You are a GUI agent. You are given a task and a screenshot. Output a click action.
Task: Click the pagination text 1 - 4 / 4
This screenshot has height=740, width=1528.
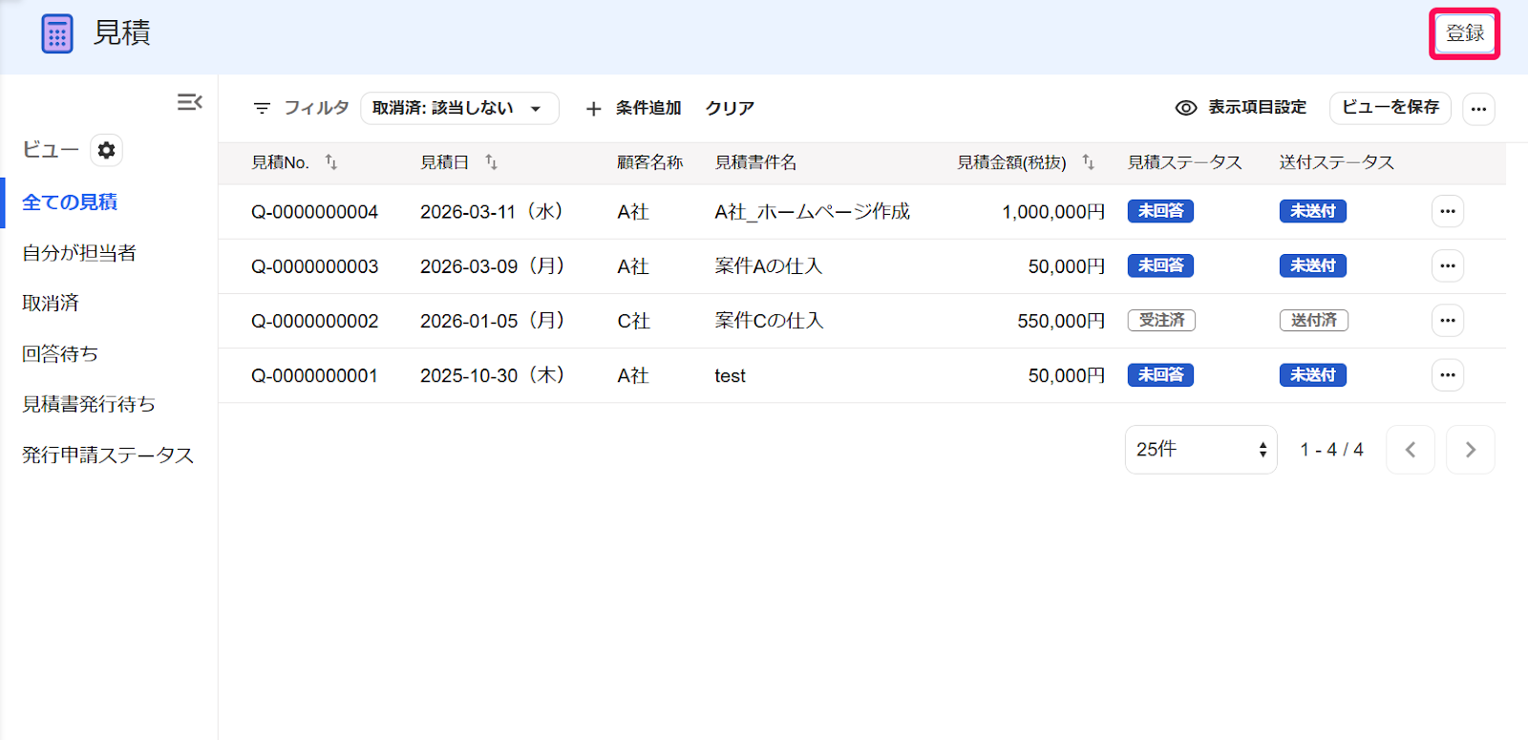pyautogui.click(x=1331, y=450)
